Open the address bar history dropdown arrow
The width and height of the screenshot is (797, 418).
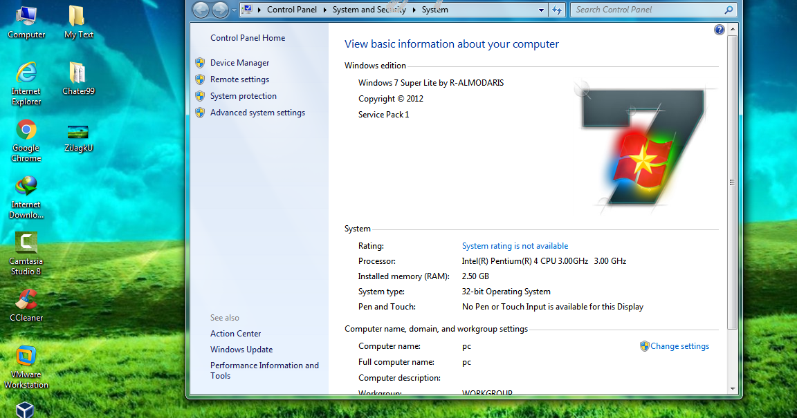[x=541, y=10]
